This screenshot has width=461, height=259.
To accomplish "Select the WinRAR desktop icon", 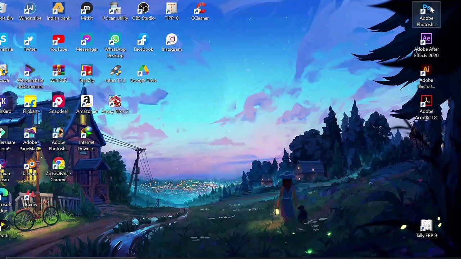I will [58, 74].
